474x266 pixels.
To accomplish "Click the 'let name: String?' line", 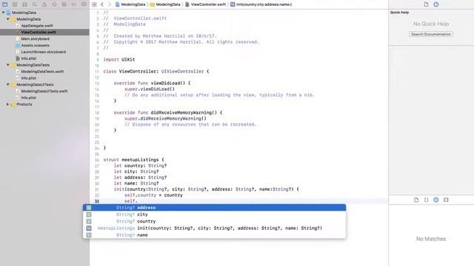I will pos(136,183).
